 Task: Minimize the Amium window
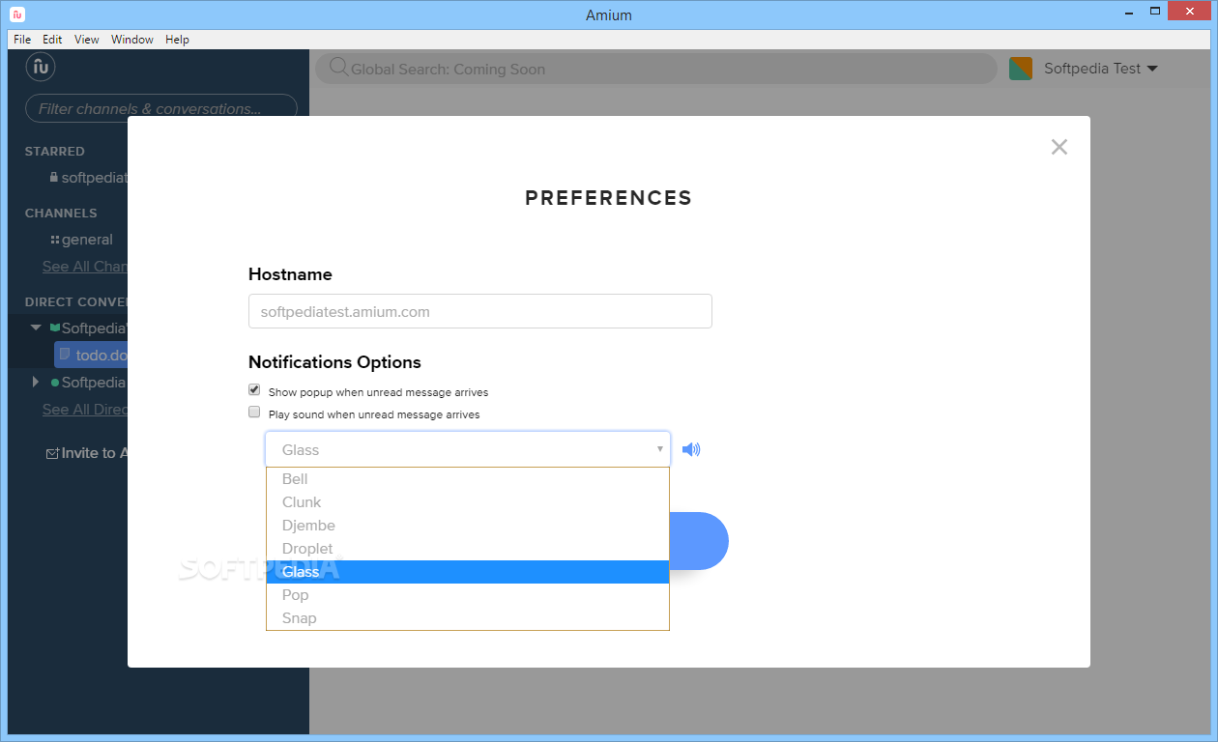[1127, 13]
